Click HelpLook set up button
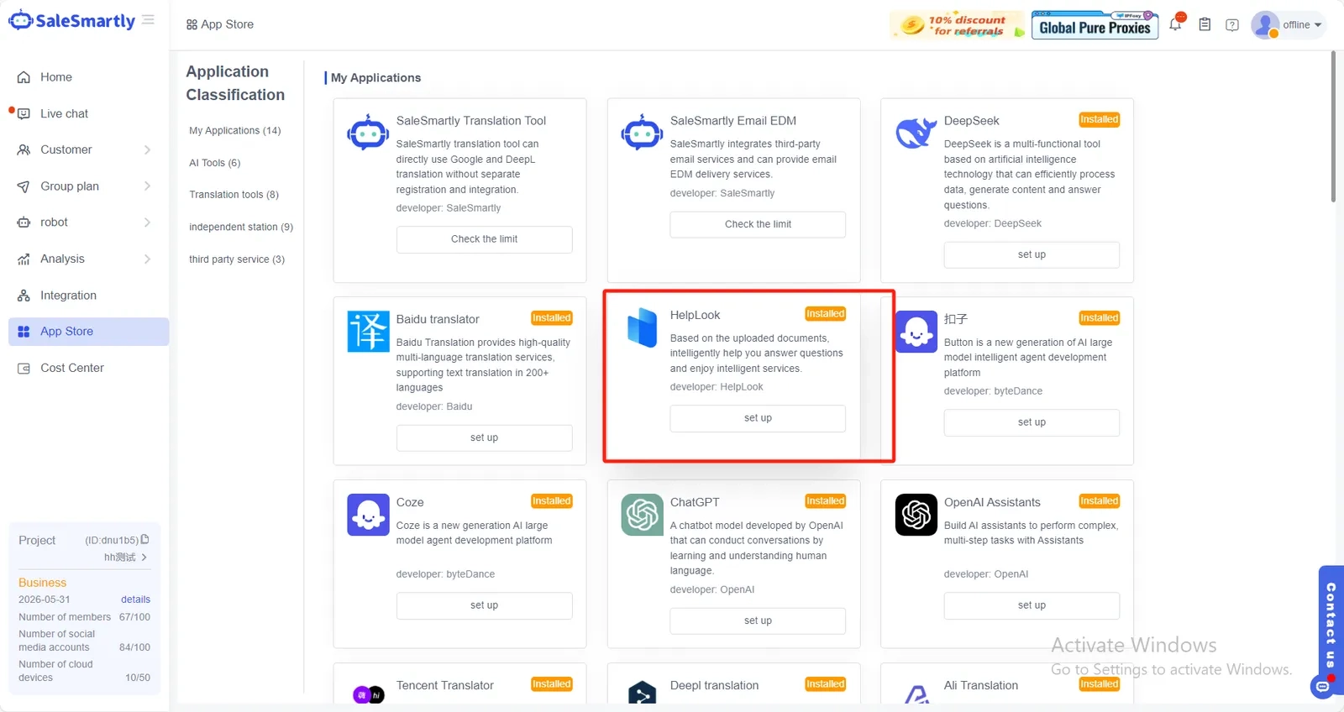Viewport: 1344px width, 712px height. (758, 418)
